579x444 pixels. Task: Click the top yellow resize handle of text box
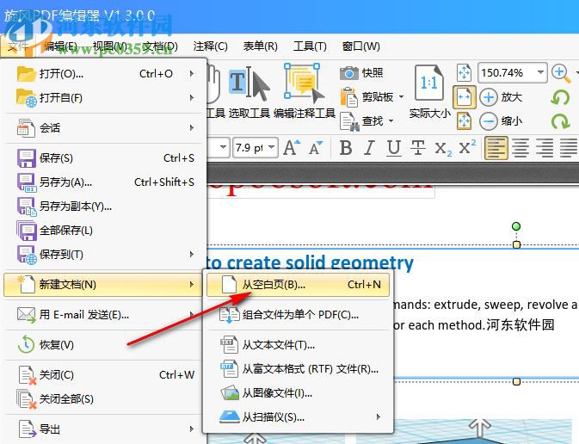(516, 244)
